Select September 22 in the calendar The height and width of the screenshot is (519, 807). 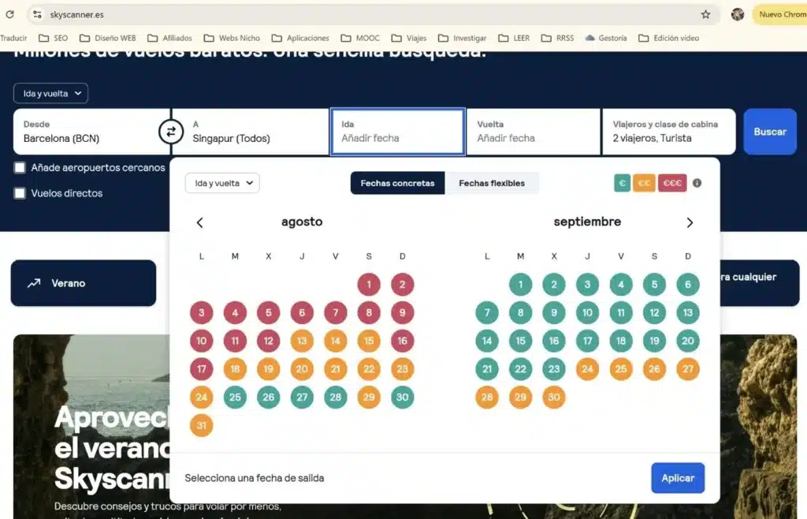(520, 368)
